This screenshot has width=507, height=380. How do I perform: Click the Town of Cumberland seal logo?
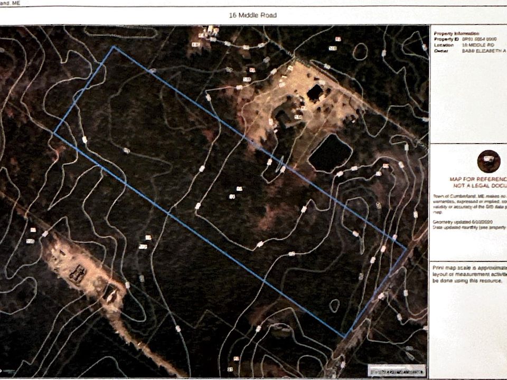489,161
